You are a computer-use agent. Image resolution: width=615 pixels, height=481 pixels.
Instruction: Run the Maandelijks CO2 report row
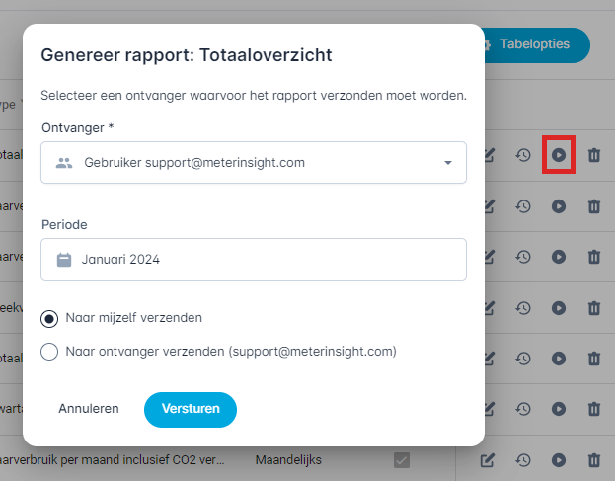(559, 460)
